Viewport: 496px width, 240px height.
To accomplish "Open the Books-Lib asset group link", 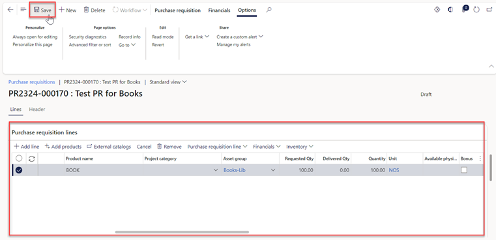I will coord(235,170).
